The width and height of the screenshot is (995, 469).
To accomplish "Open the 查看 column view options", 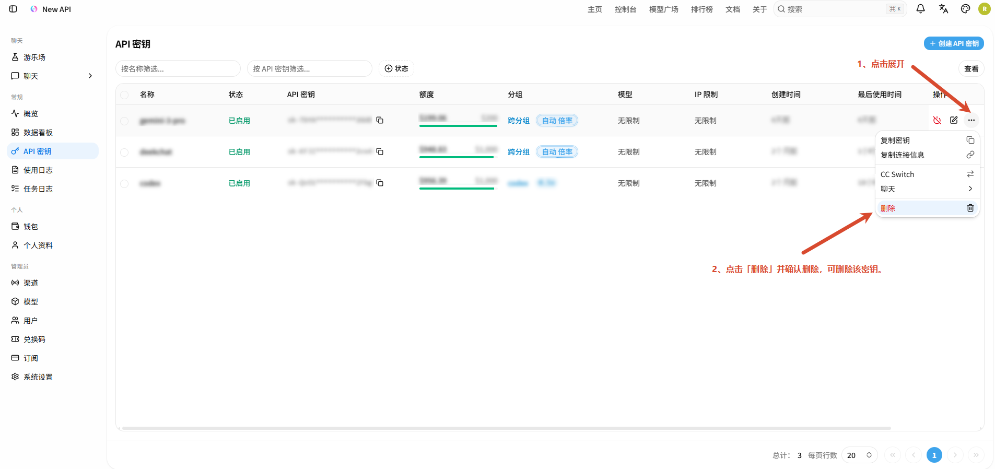I will (971, 69).
